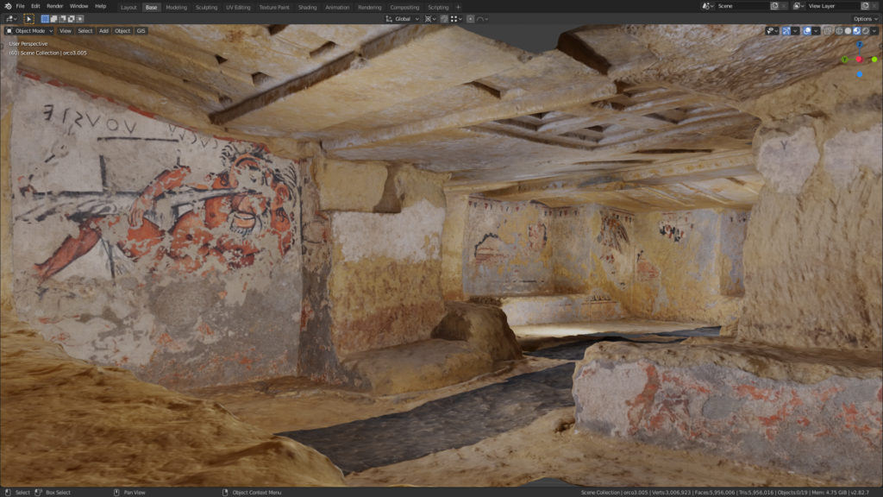Choose the Set new selection mode icon

pos(45,19)
